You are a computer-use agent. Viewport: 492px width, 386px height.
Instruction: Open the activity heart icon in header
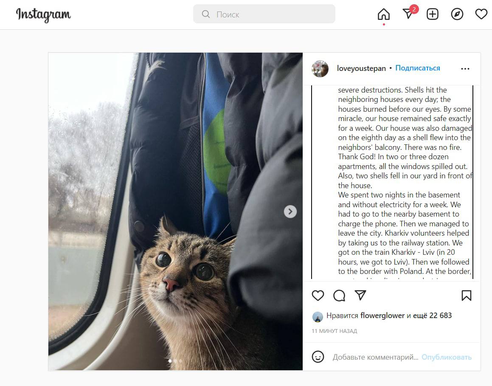click(481, 14)
